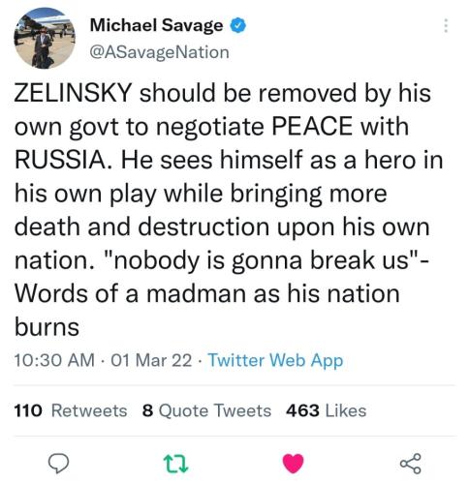This screenshot has height=484, width=469.
Task: Toggle the pink heart like icon
Action: click(293, 464)
